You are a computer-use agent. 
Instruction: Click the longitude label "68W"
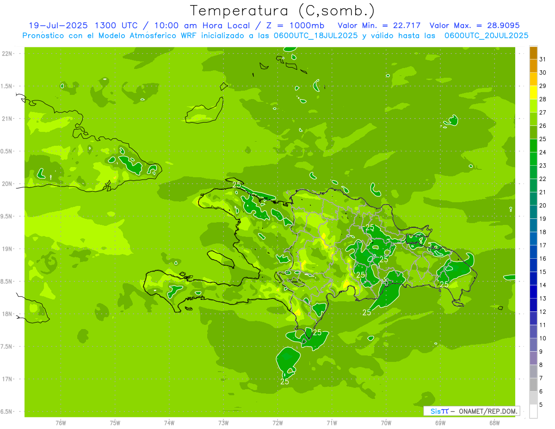coord(494,423)
